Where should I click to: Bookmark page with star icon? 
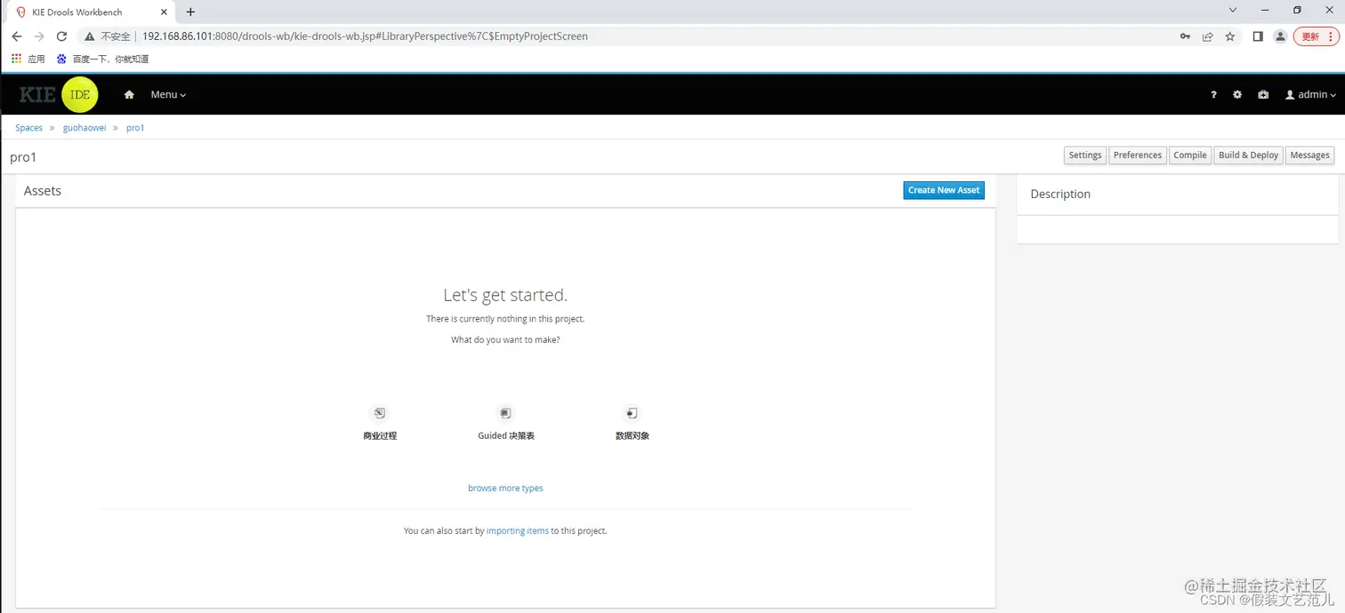(x=1230, y=36)
